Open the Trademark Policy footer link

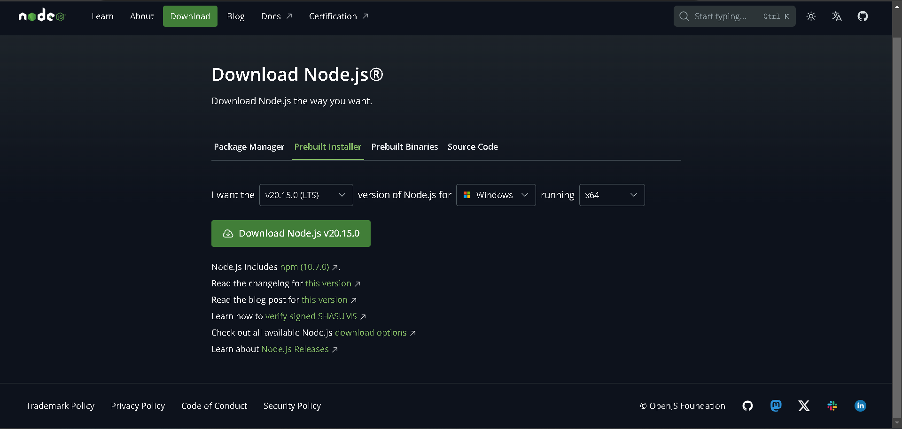pyautogui.click(x=60, y=406)
